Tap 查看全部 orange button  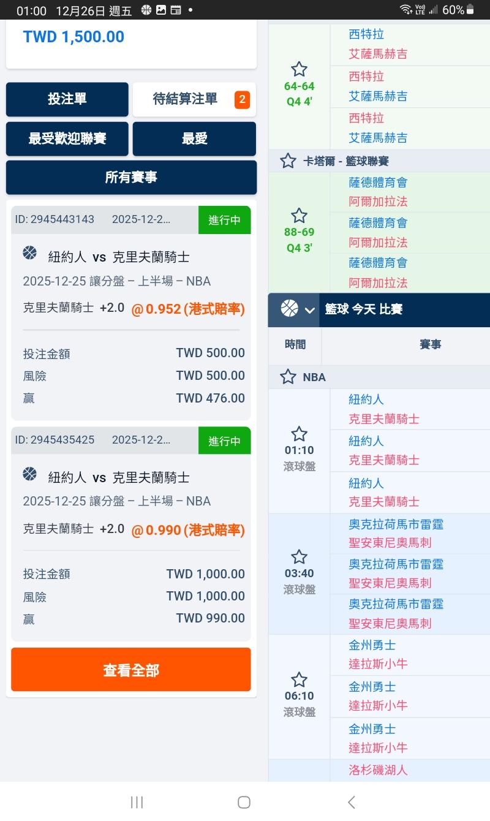tap(131, 670)
